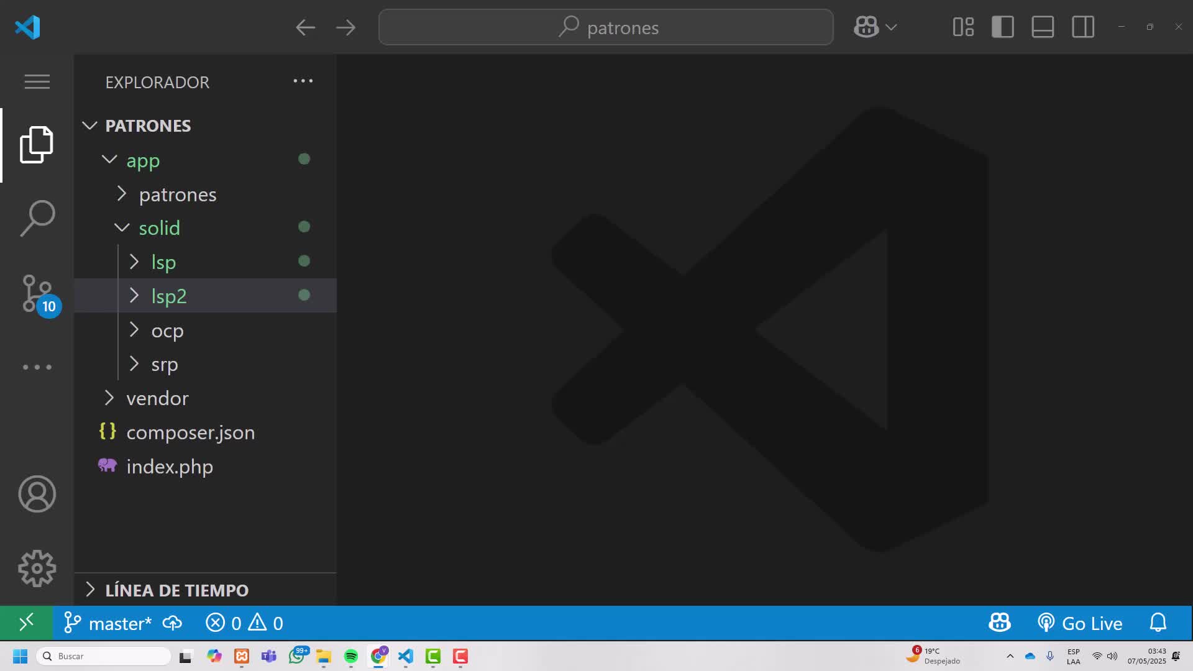1193x671 pixels.
Task: Open remote window indicator in status bar
Action: [x=26, y=623]
